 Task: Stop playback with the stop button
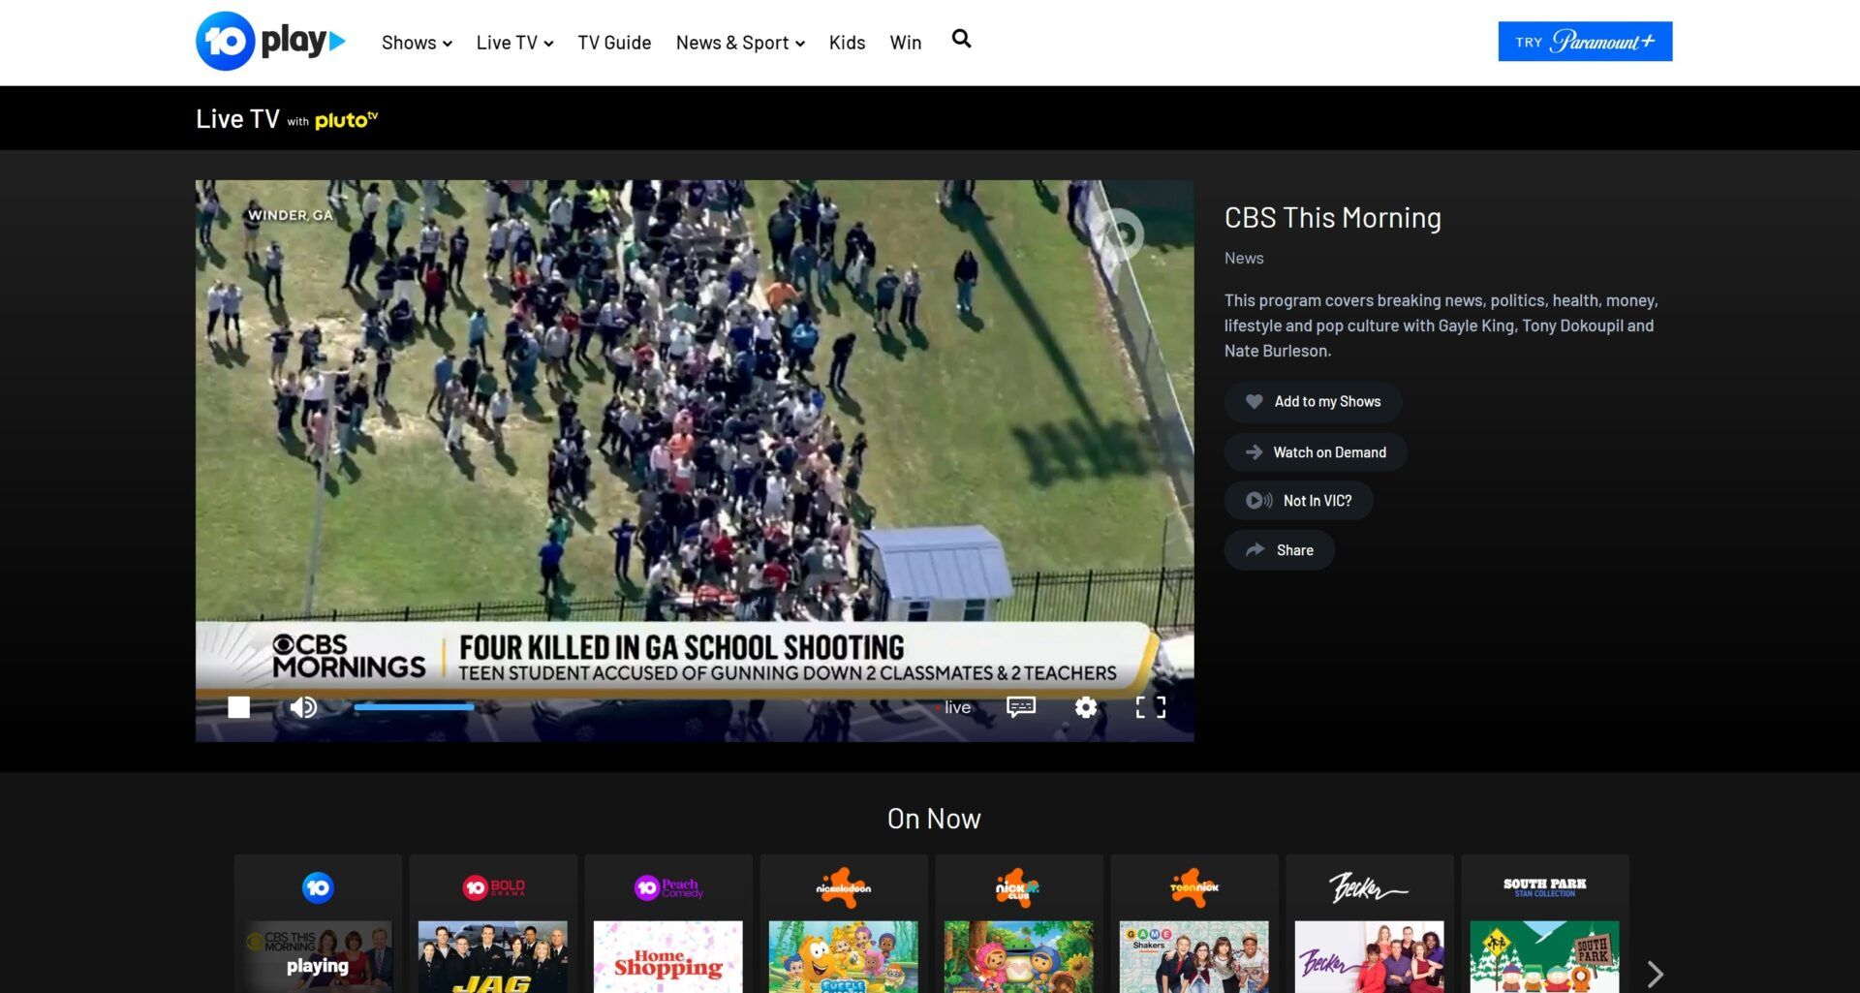click(238, 707)
